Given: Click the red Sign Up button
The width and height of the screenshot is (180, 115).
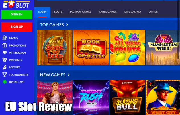Looking at the screenshot, I should (x=17, y=27).
